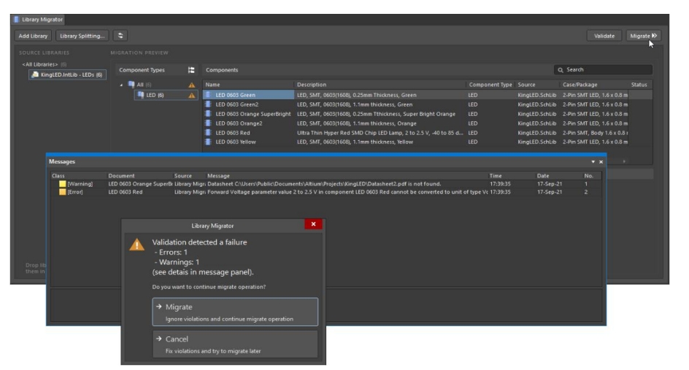Image resolution: width=689 pixels, height=370 pixels.
Task: Choose Migrate to ignore violations
Action: (235, 312)
